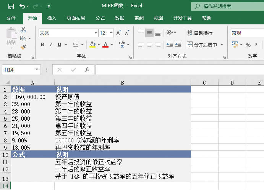Click the 粘贴 paste button

click(x=11, y=37)
